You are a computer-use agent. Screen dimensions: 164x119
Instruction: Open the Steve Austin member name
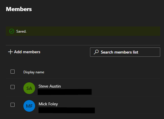50,86
